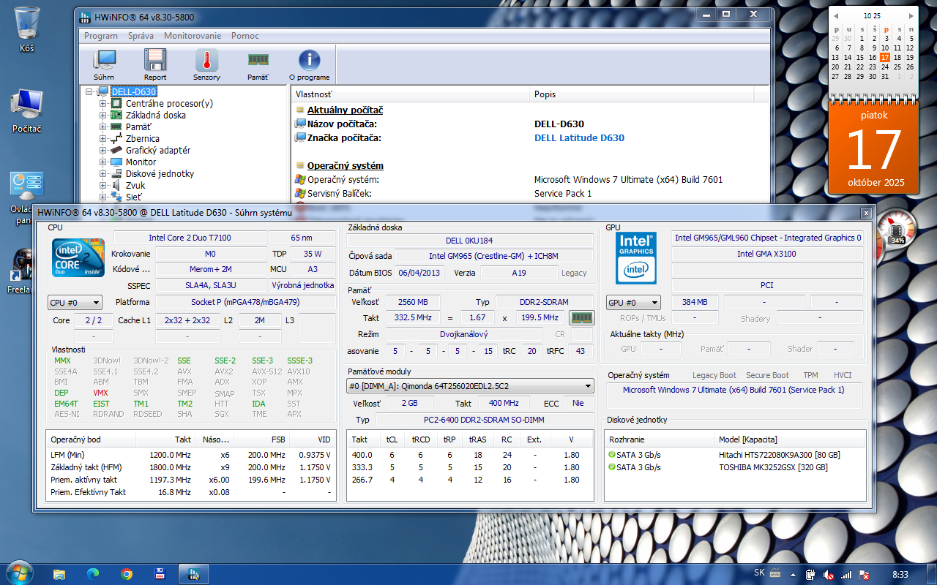Screen dimensions: 937x585
Task: Open File Explorer from the taskbar
Action: coord(59,574)
